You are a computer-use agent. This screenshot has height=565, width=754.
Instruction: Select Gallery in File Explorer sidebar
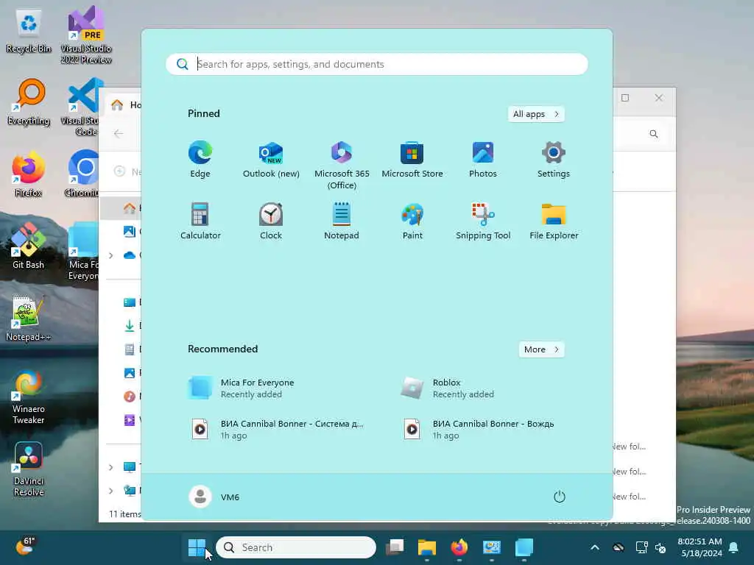(x=131, y=232)
